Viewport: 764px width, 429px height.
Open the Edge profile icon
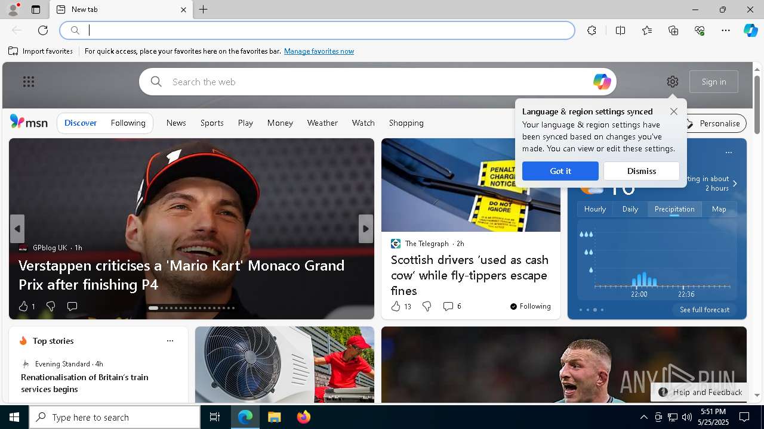point(13,10)
